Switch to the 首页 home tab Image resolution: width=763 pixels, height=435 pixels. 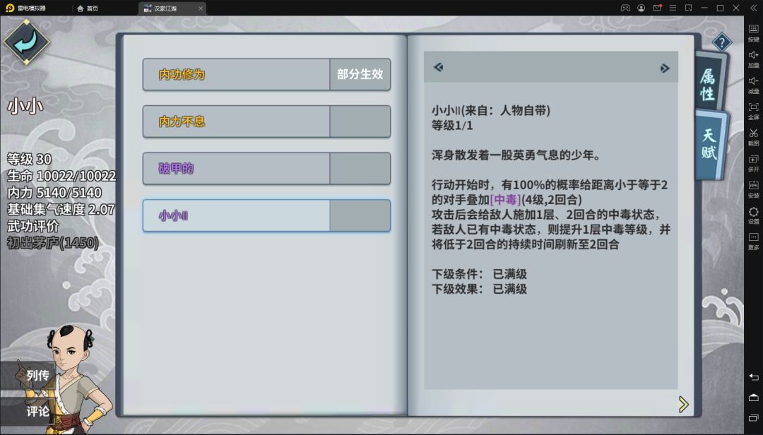tap(88, 8)
